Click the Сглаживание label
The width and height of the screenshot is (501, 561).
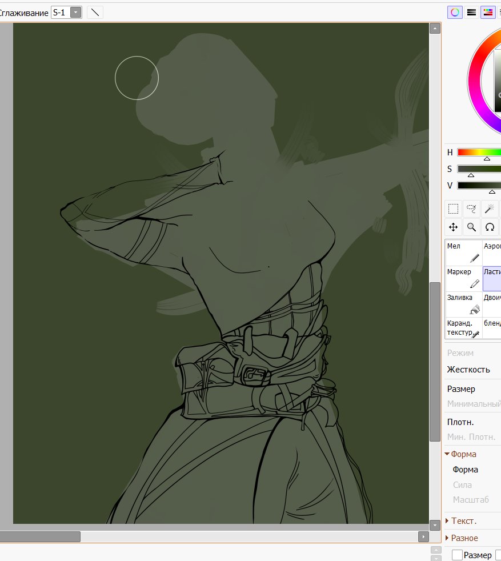coord(23,13)
